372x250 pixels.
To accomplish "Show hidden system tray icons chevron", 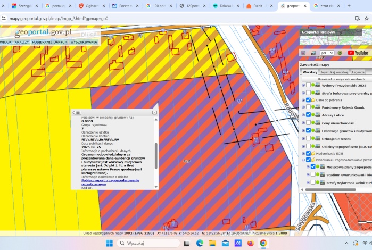I will point(346,243).
